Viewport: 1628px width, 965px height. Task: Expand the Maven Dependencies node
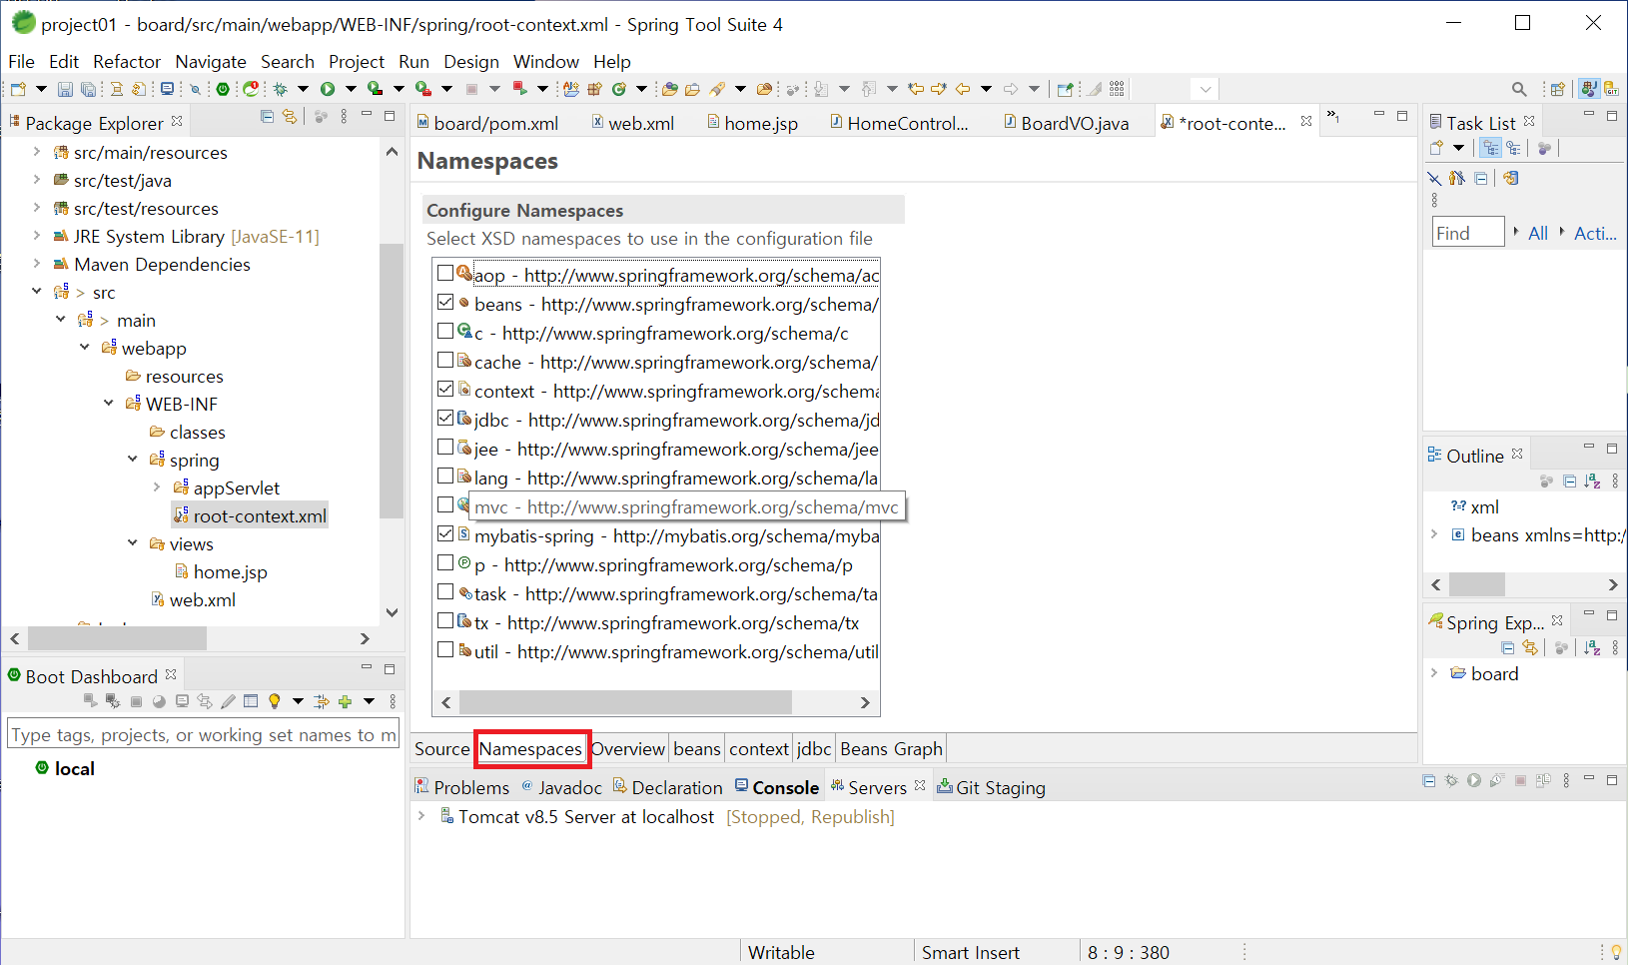tap(37, 264)
